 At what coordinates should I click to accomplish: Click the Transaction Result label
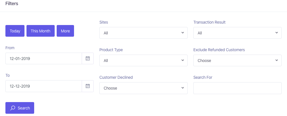(209, 22)
